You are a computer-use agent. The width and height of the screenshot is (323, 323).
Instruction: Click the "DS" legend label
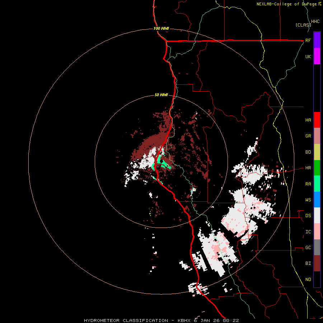coord(308,215)
